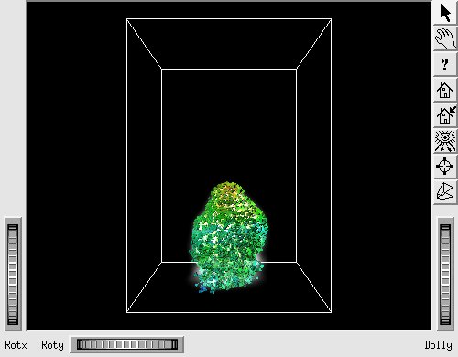Click the View All eye icon

(445, 141)
